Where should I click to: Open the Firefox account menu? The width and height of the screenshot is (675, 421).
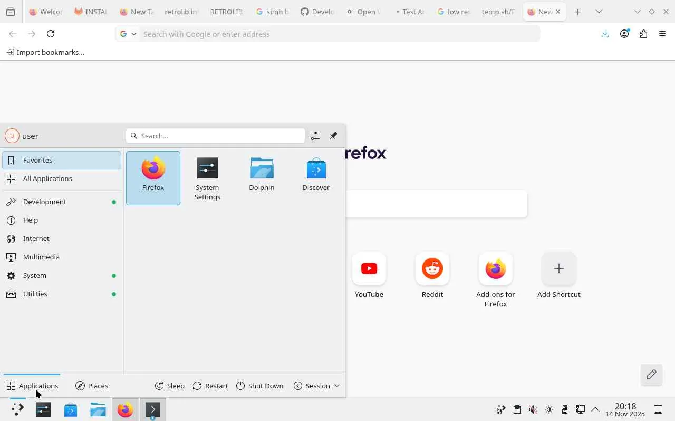[x=624, y=34]
